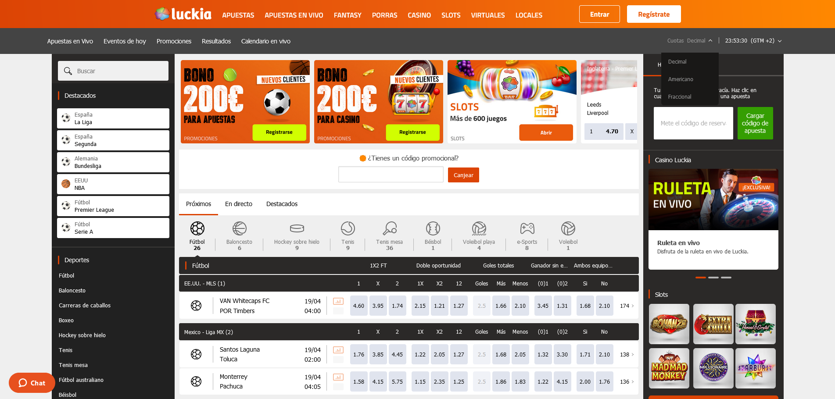This screenshot has width=835, height=399.
Task: Open Fútbol Premier League highlight
Action: click(113, 206)
